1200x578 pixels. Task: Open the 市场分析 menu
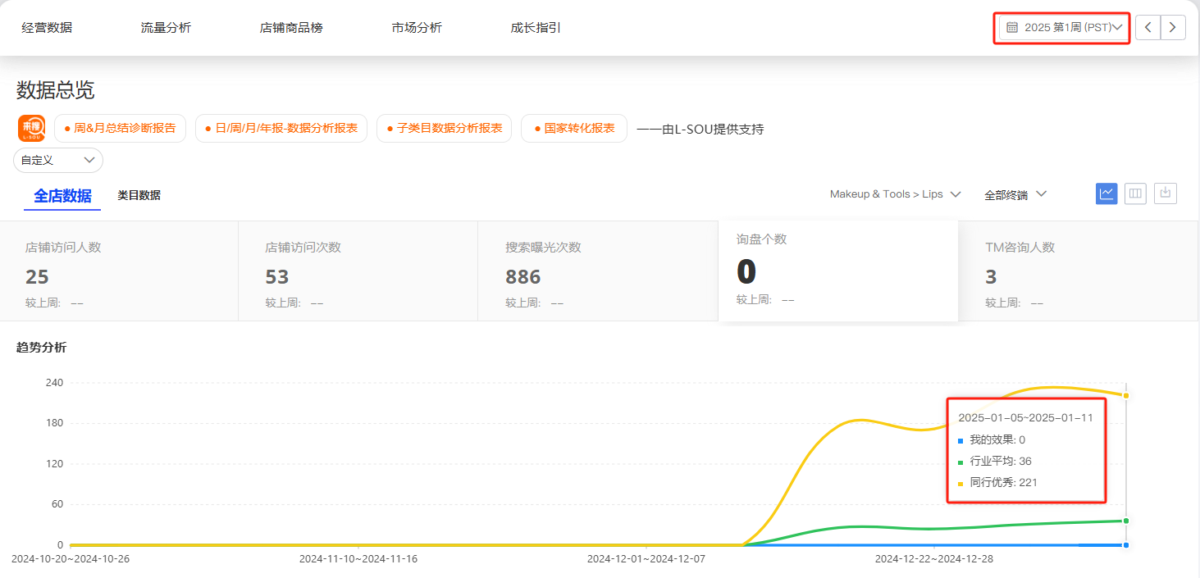pos(417,28)
